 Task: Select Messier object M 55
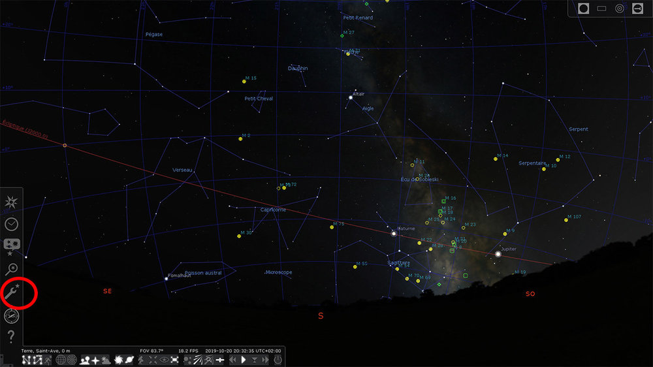tap(355, 267)
